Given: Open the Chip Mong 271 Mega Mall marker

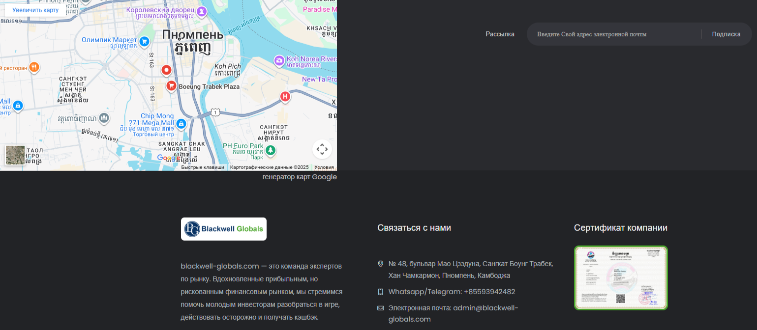Looking at the screenshot, I should pyautogui.click(x=181, y=123).
